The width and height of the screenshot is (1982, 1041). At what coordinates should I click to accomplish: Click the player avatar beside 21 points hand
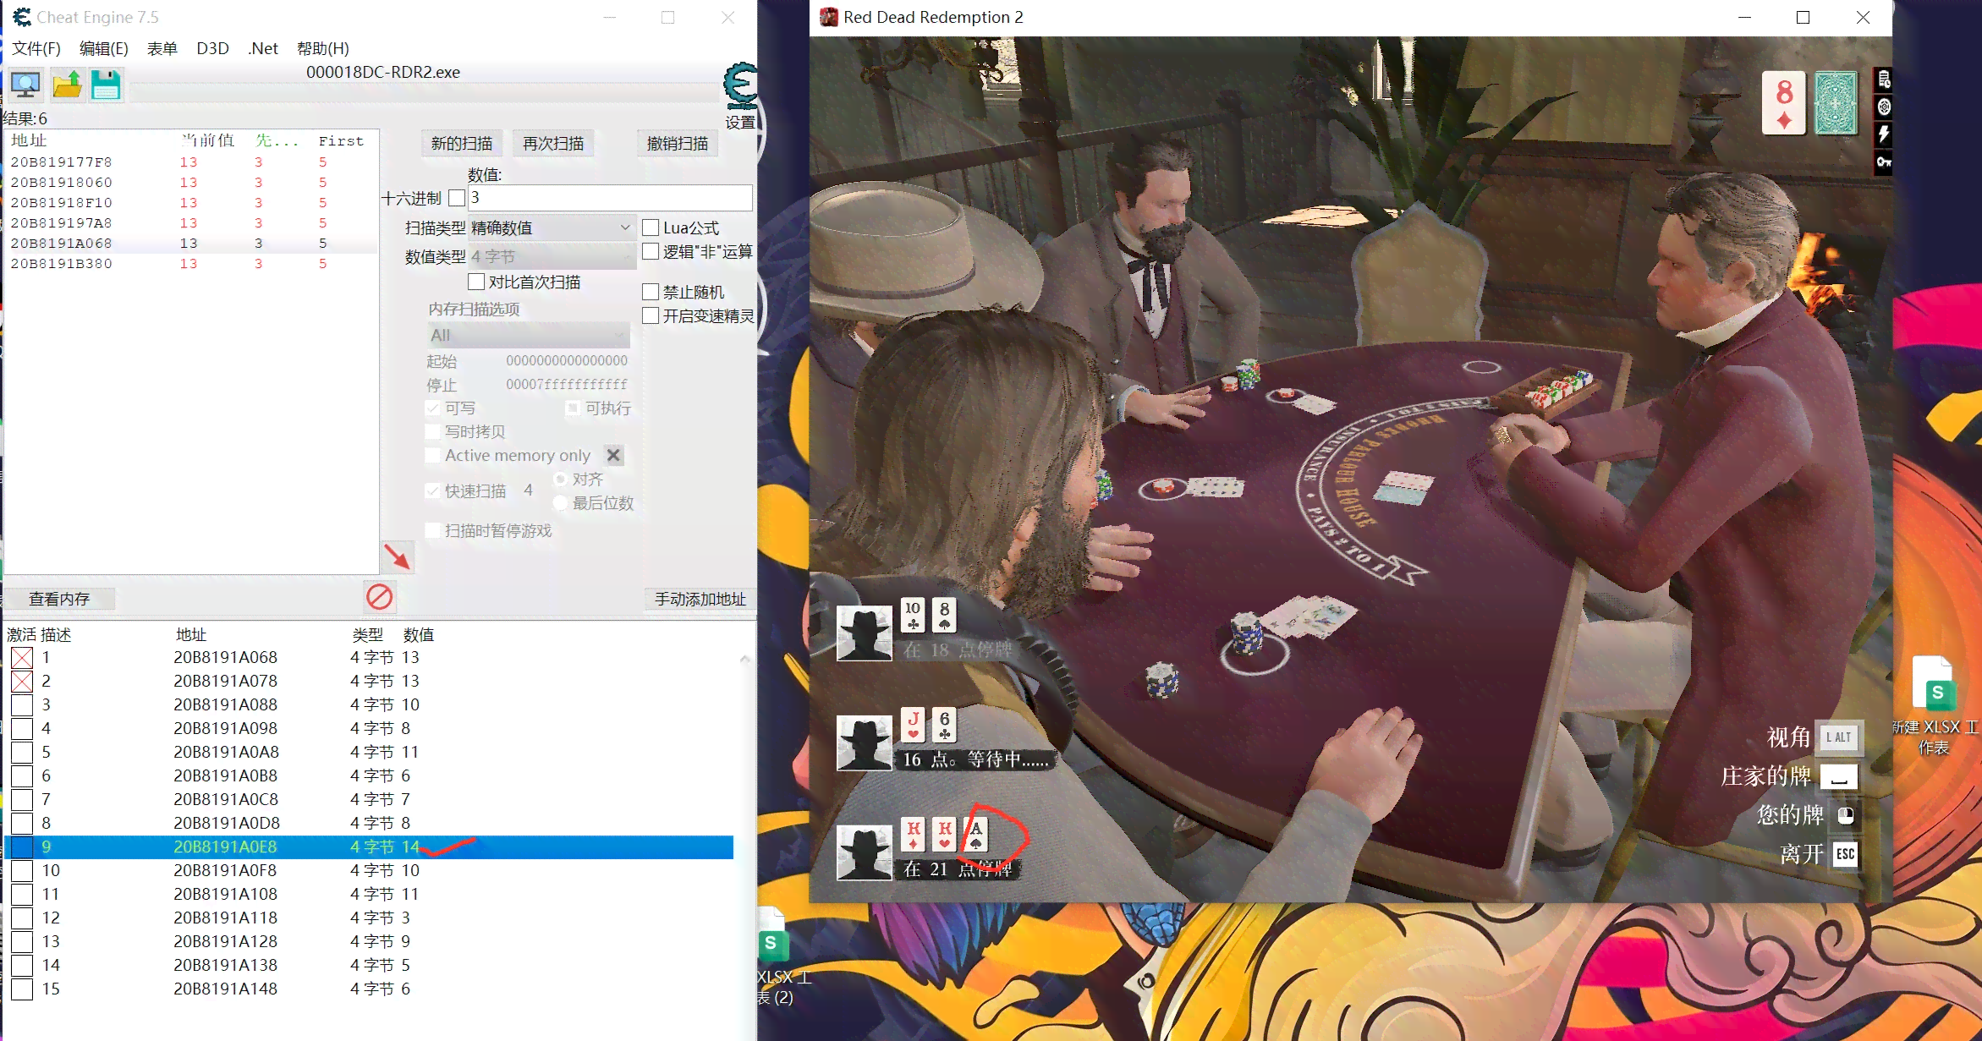[x=864, y=852]
